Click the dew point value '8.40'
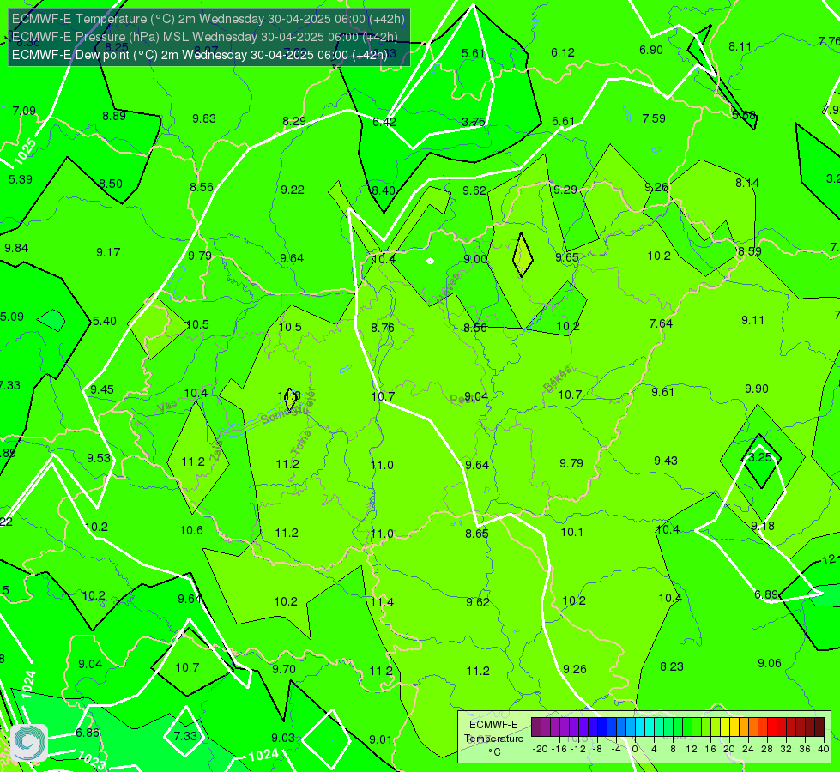This screenshot has width=840, height=772. click(x=384, y=190)
